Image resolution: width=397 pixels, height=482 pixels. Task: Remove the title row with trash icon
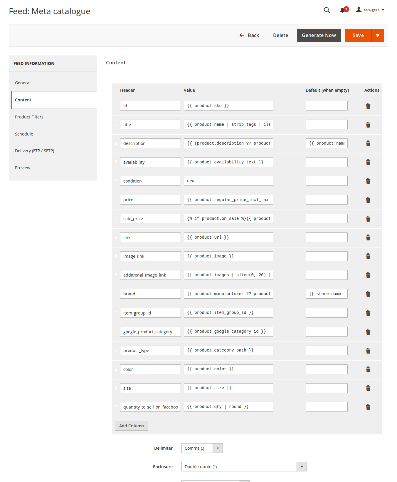368,125
